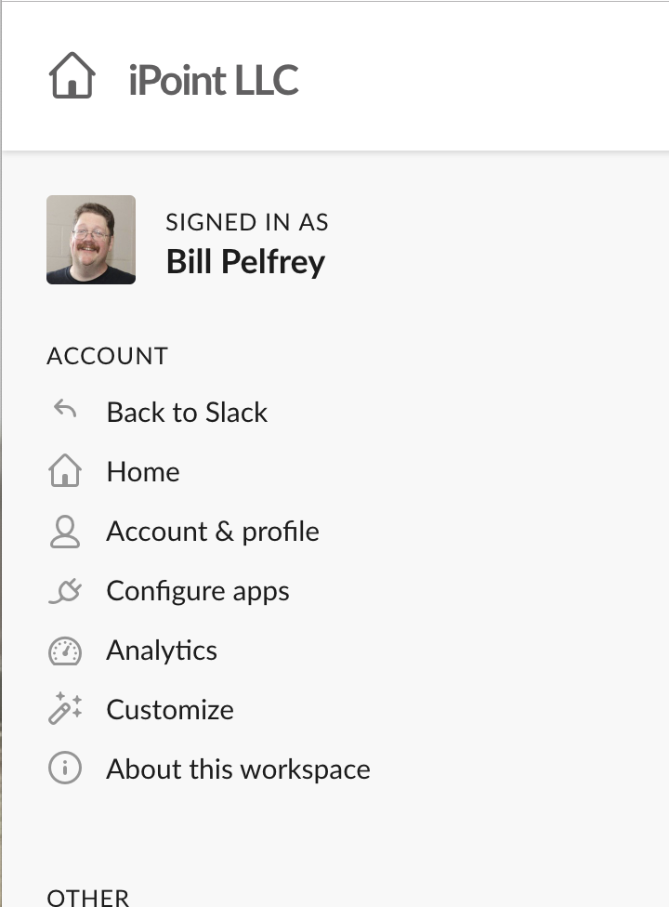Navigate to Configure apps

click(198, 590)
